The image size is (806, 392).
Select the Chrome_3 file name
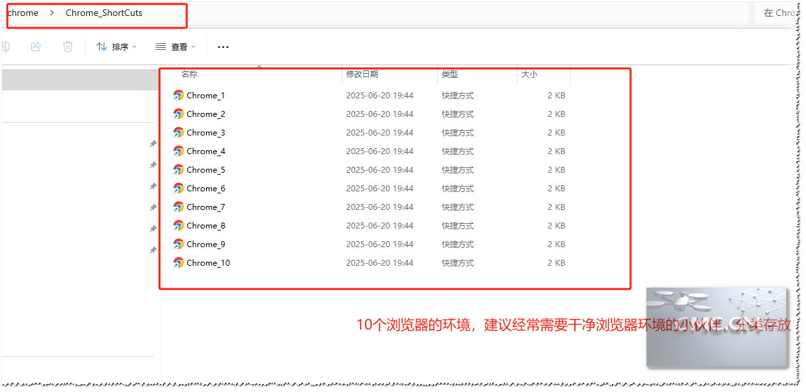[206, 132]
